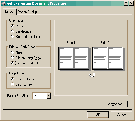The image size is (135, 121).
Task: Close the Document Properties dialog
Action: pos(131,3)
